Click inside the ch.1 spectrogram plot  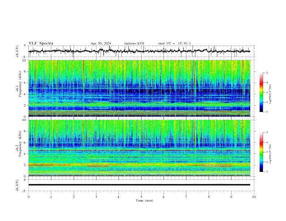point(139,88)
